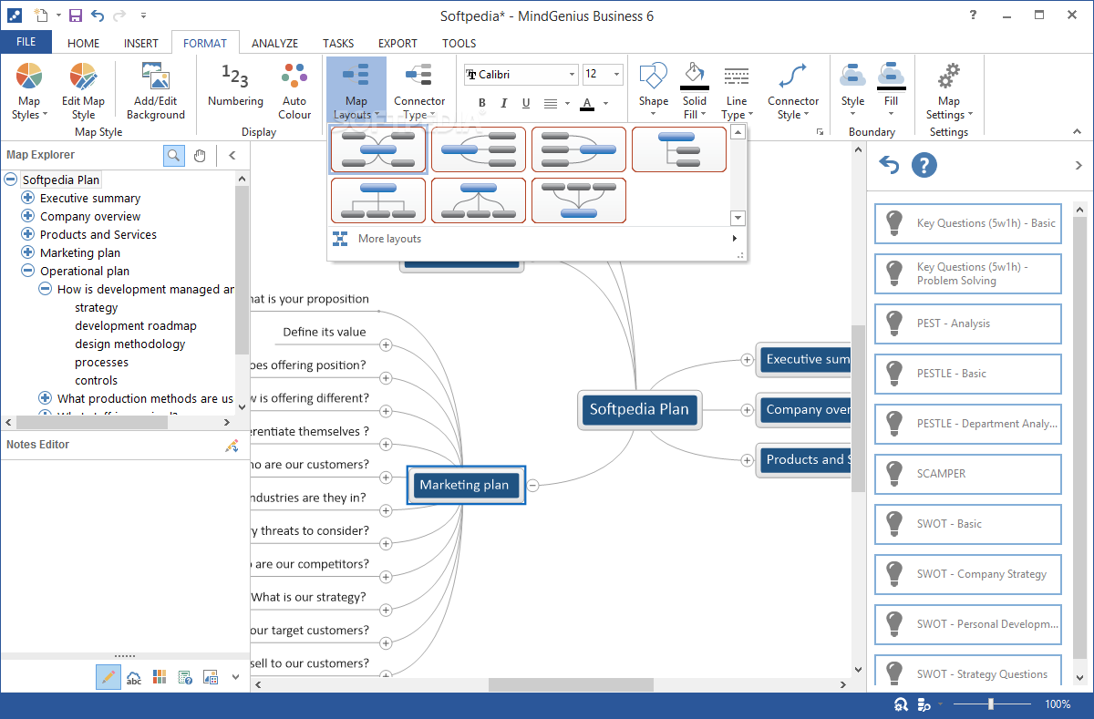Viewport: 1094px width, 719px height.
Task: Activate the pan hand tool in Map Explorer
Action: pyautogui.click(x=200, y=155)
